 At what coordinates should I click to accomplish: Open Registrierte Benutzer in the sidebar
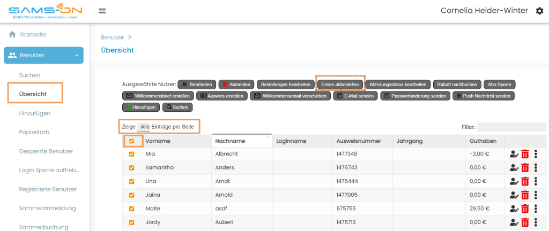click(x=48, y=189)
